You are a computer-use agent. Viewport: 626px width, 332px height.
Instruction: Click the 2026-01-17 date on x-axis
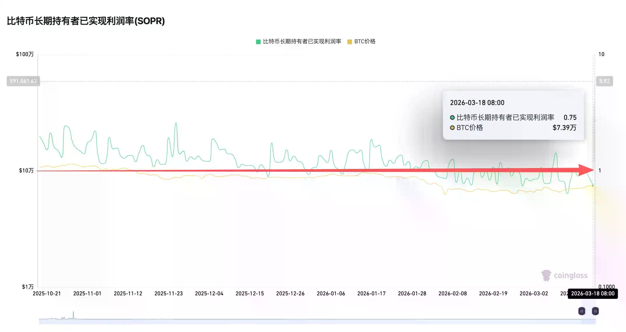coord(371,294)
